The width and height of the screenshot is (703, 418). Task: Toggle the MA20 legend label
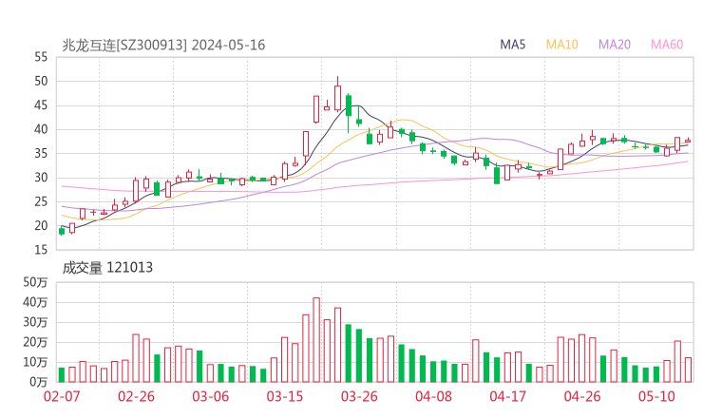[615, 45]
